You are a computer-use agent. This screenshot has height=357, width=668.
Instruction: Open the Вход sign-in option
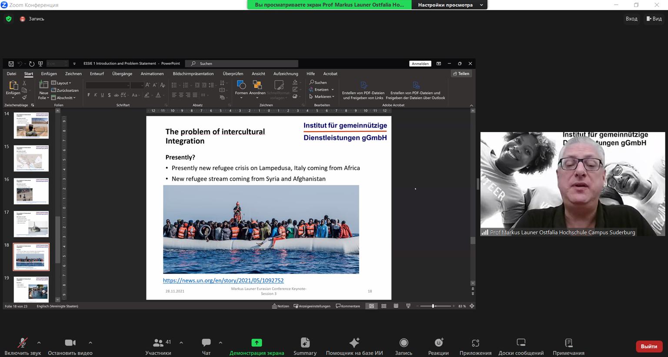(x=631, y=19)
